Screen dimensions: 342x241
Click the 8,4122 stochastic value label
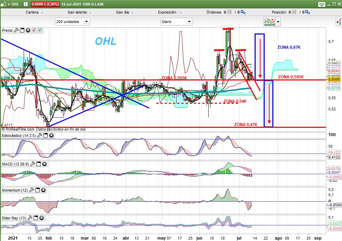pyautogui.click(x=334, y=157)
